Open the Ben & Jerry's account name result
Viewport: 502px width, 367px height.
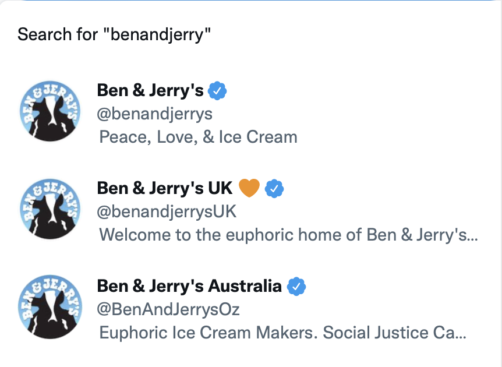pos(150,91)
